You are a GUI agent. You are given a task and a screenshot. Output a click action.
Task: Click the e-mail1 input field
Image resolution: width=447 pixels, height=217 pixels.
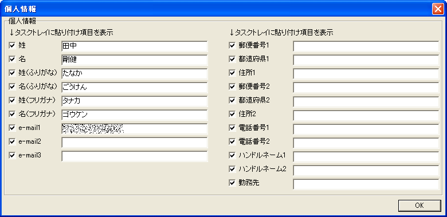pos(134,129)
